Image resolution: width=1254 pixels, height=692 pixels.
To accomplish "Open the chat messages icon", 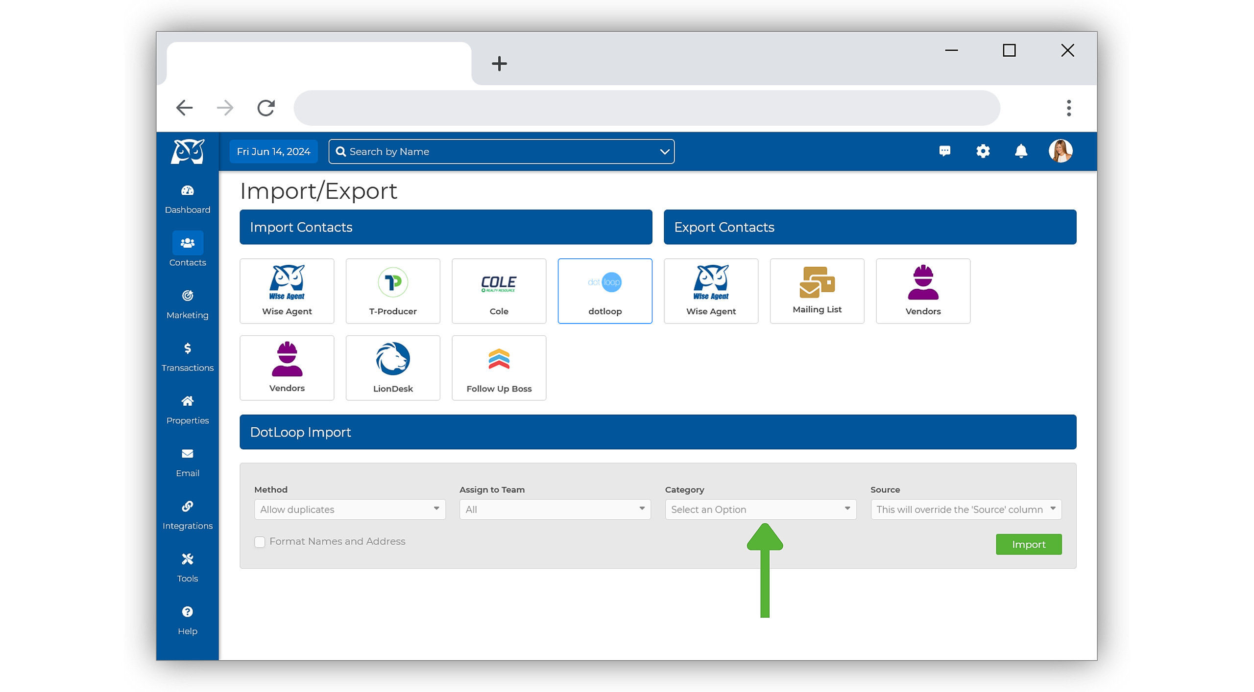I will 944,151.
